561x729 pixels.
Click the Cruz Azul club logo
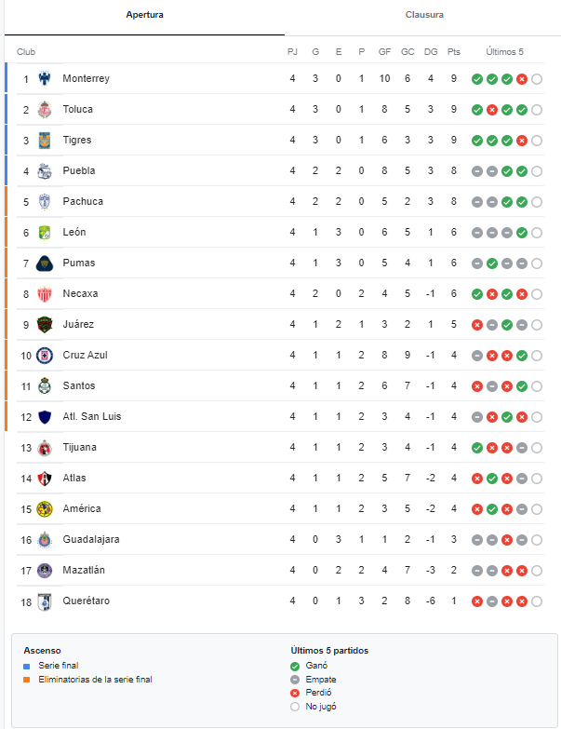click(44, 355)
